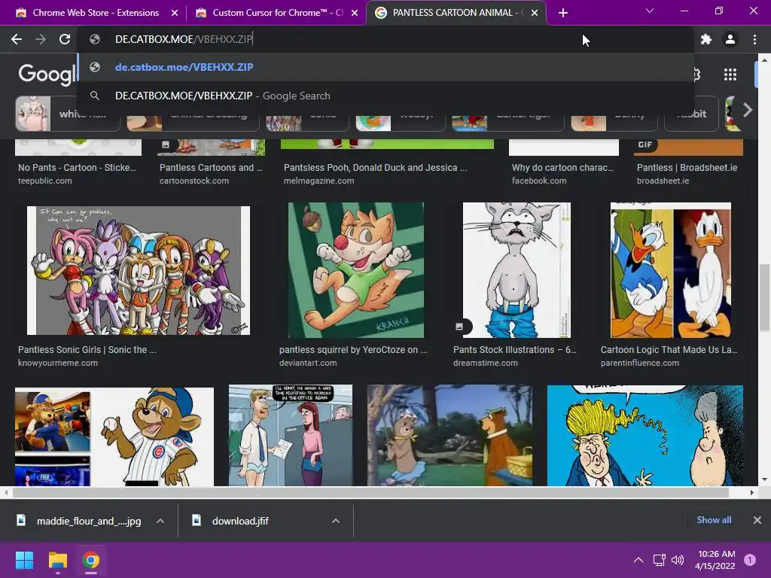This screenshot has height=578, width=771.
Task: Open the volume speaker tray icon
Action: [x=678, y=560]
